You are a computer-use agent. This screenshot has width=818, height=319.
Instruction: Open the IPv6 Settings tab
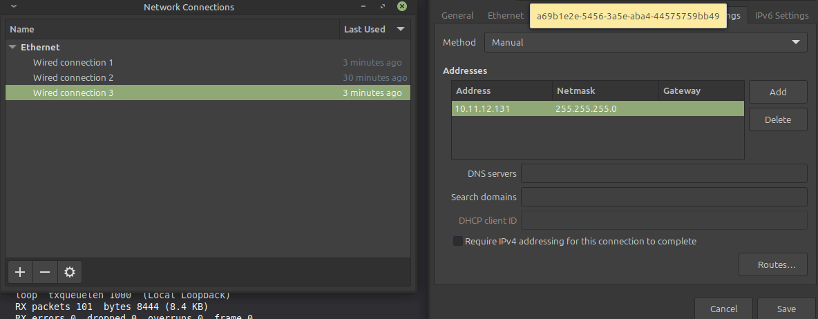[x=781, y=16]
